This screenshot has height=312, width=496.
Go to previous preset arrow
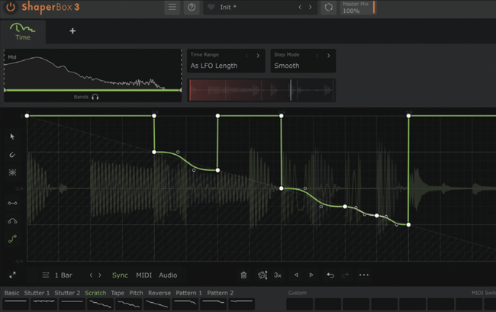(x=300, y=7)
